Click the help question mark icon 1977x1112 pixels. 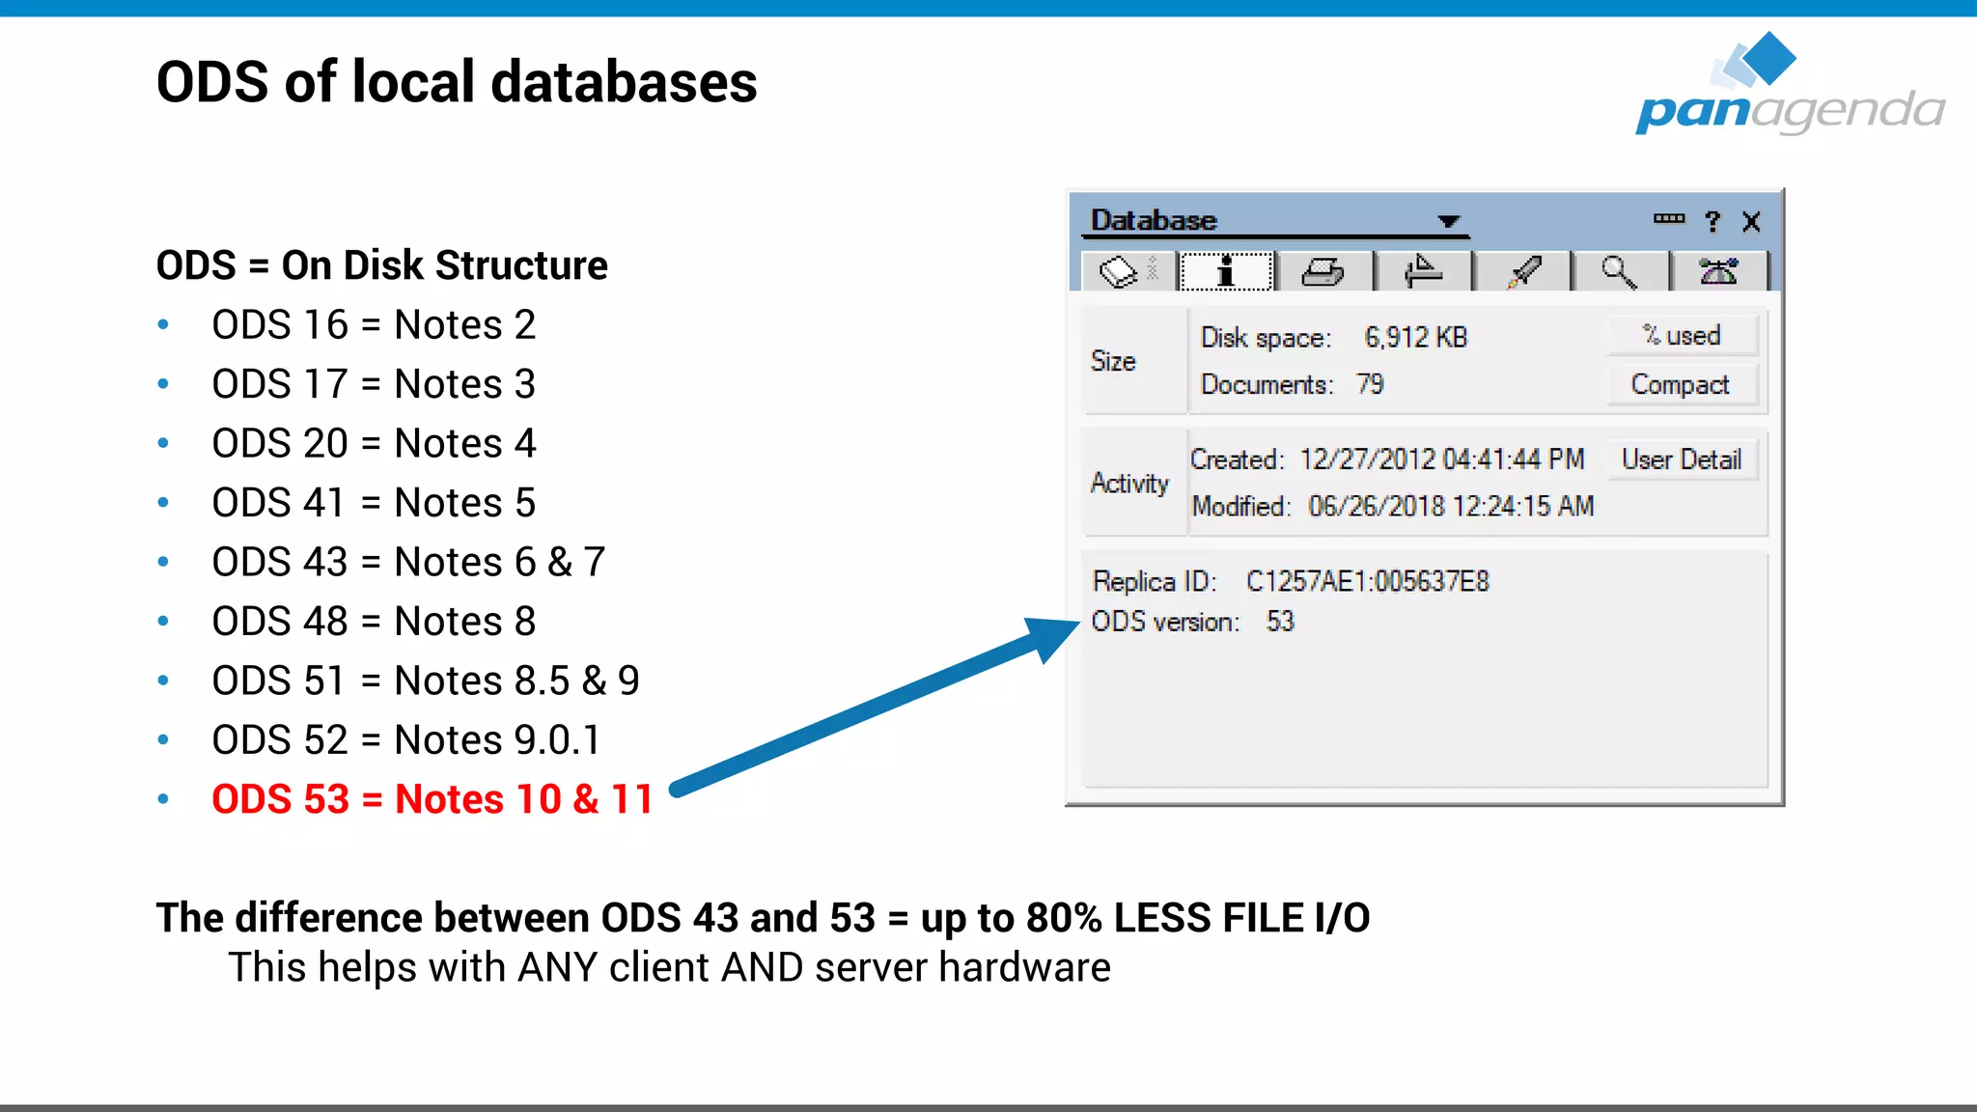[x=1712, y=222]
